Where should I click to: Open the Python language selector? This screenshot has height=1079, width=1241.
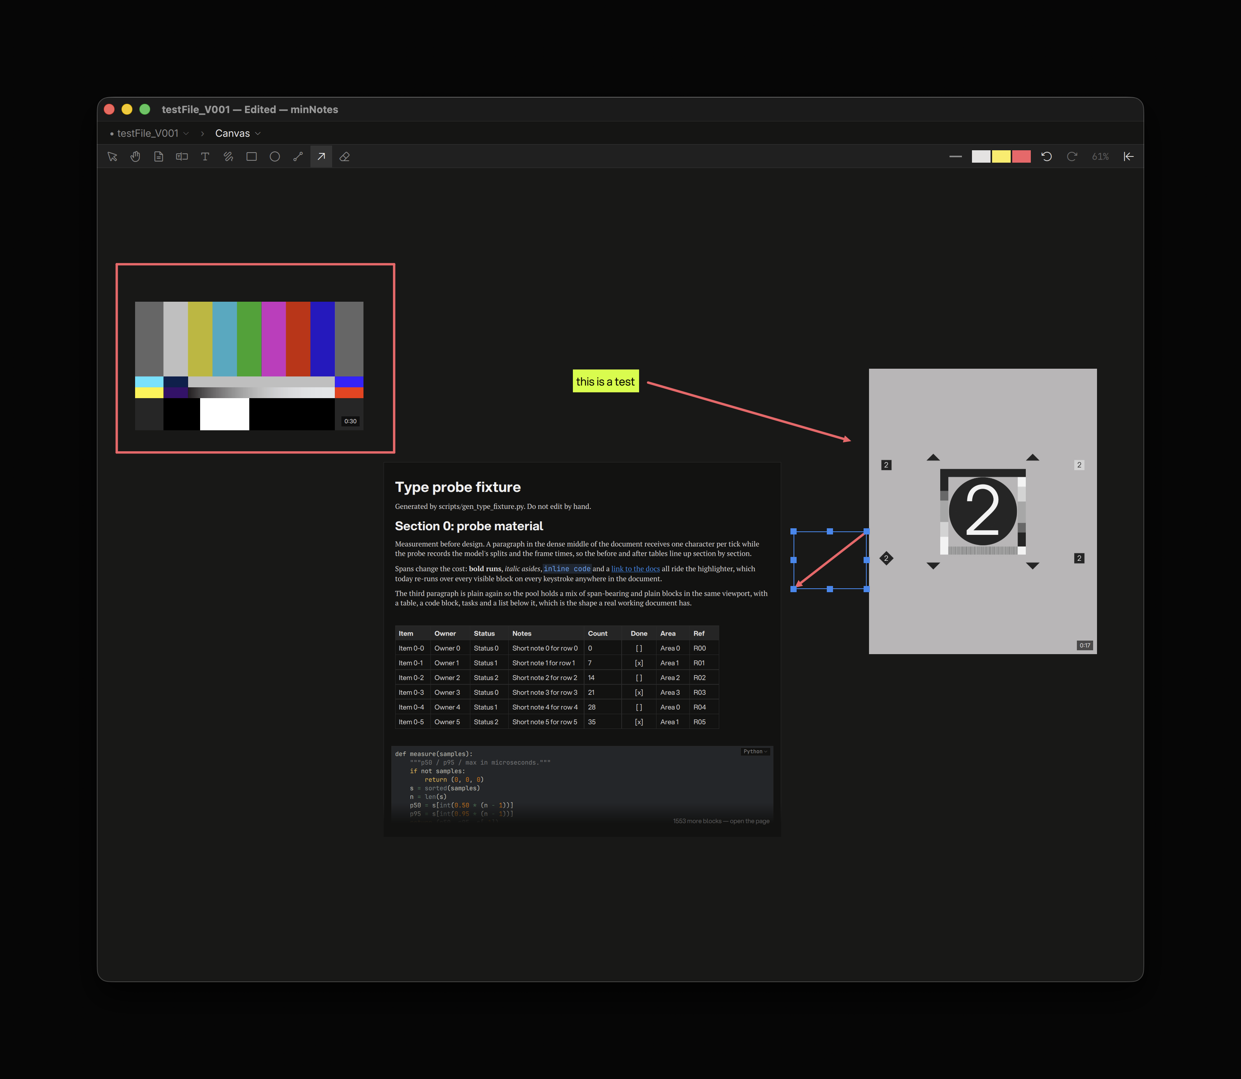pos(755,751)
